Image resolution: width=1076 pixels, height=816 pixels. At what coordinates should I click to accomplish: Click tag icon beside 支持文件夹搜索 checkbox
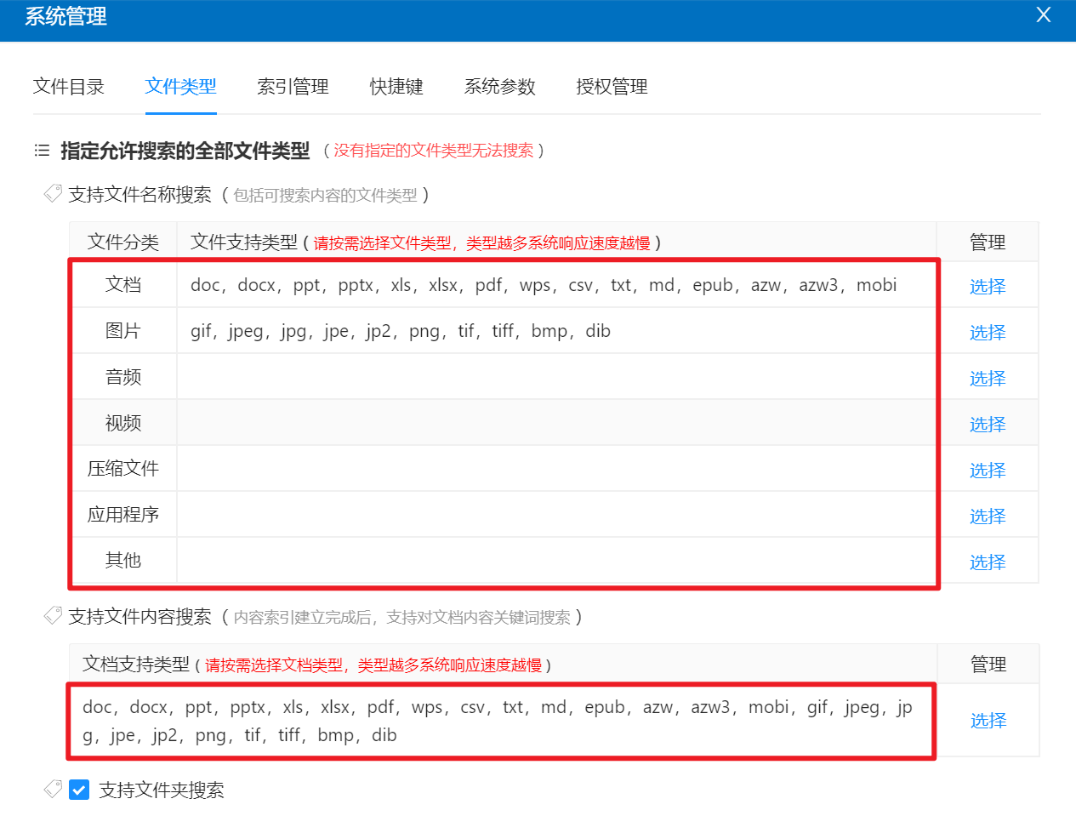53,790
